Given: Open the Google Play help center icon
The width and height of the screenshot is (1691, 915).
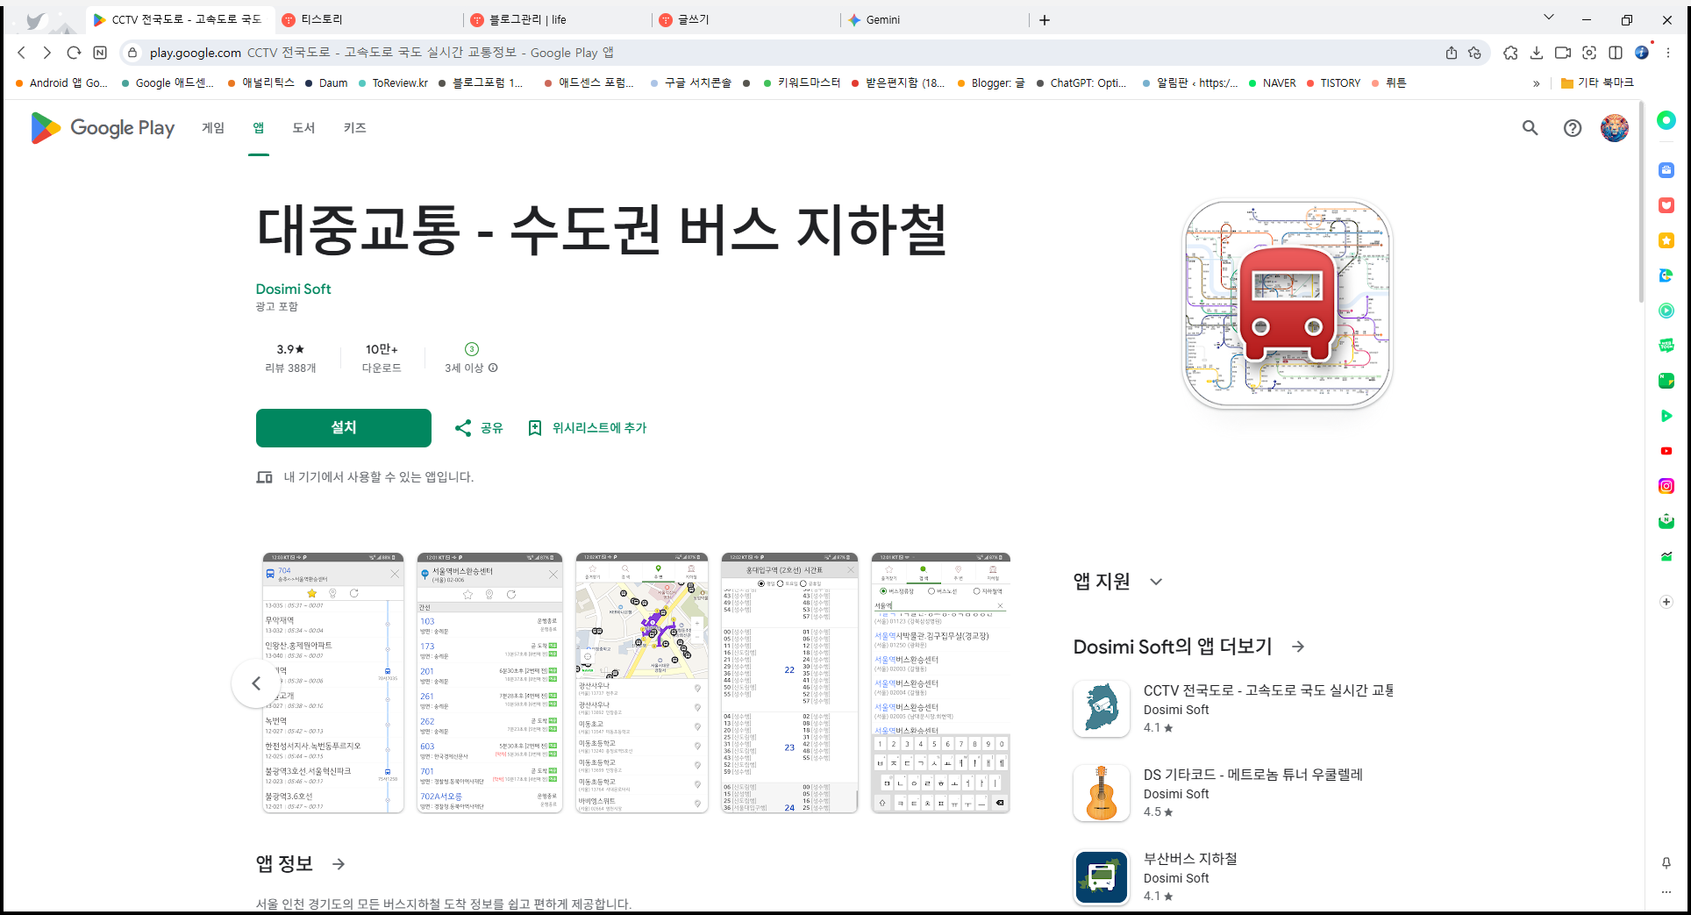Looking at the screenshot, I should (1573, 128).
